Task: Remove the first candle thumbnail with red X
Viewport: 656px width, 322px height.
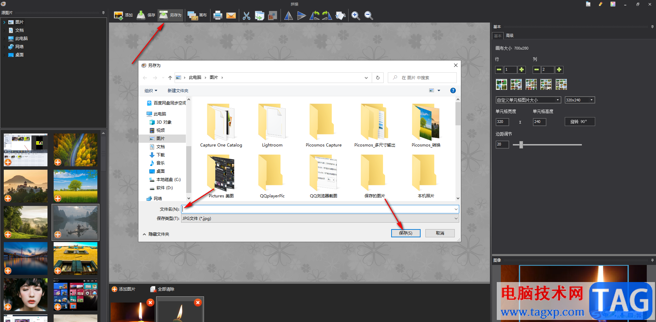Action: (x=150, y=303)
